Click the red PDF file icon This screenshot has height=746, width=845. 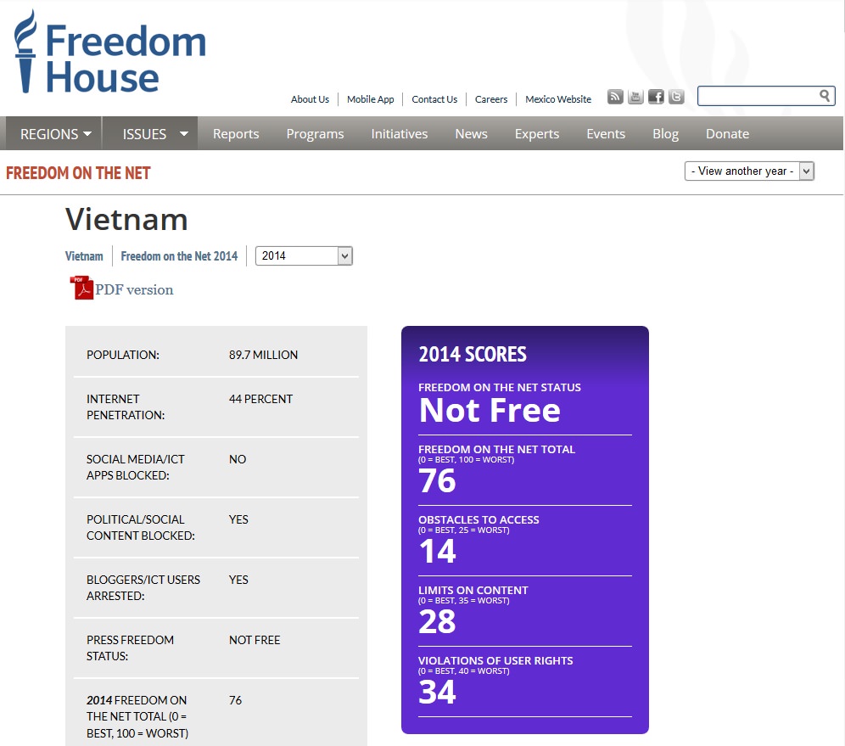pyautogui.click(x=81, y=289)
